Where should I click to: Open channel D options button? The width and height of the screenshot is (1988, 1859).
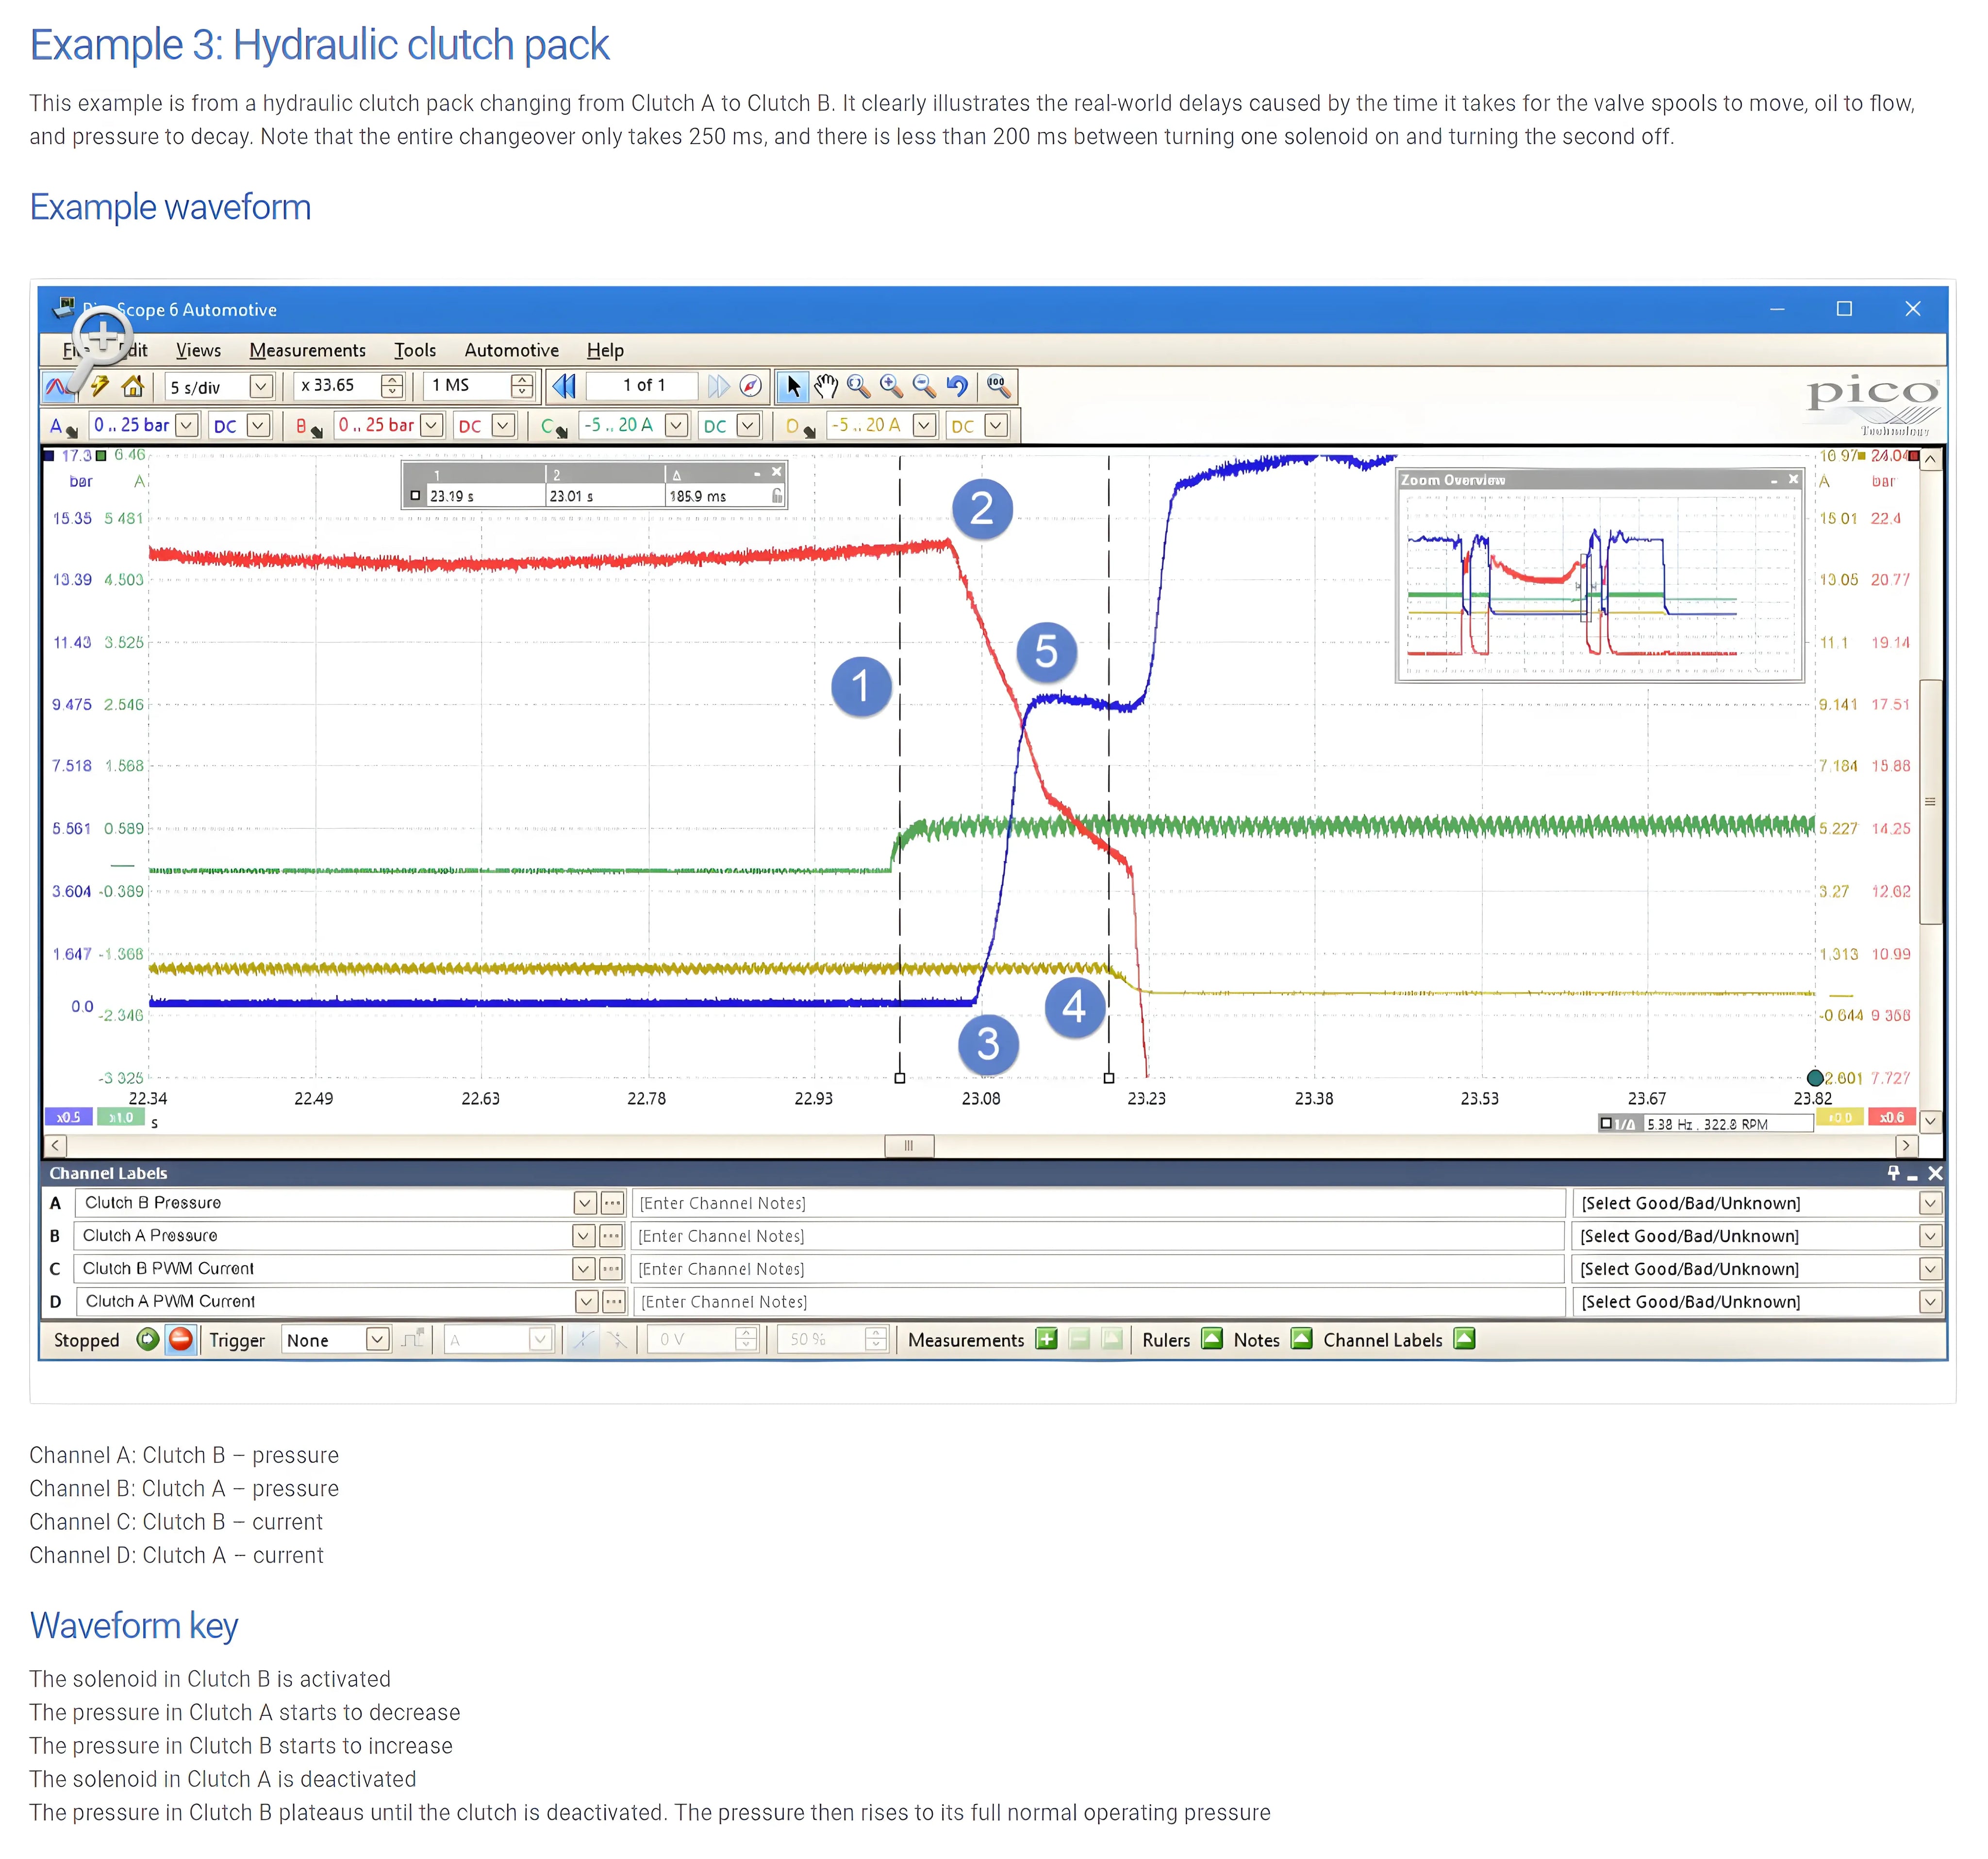coord(801,426)
